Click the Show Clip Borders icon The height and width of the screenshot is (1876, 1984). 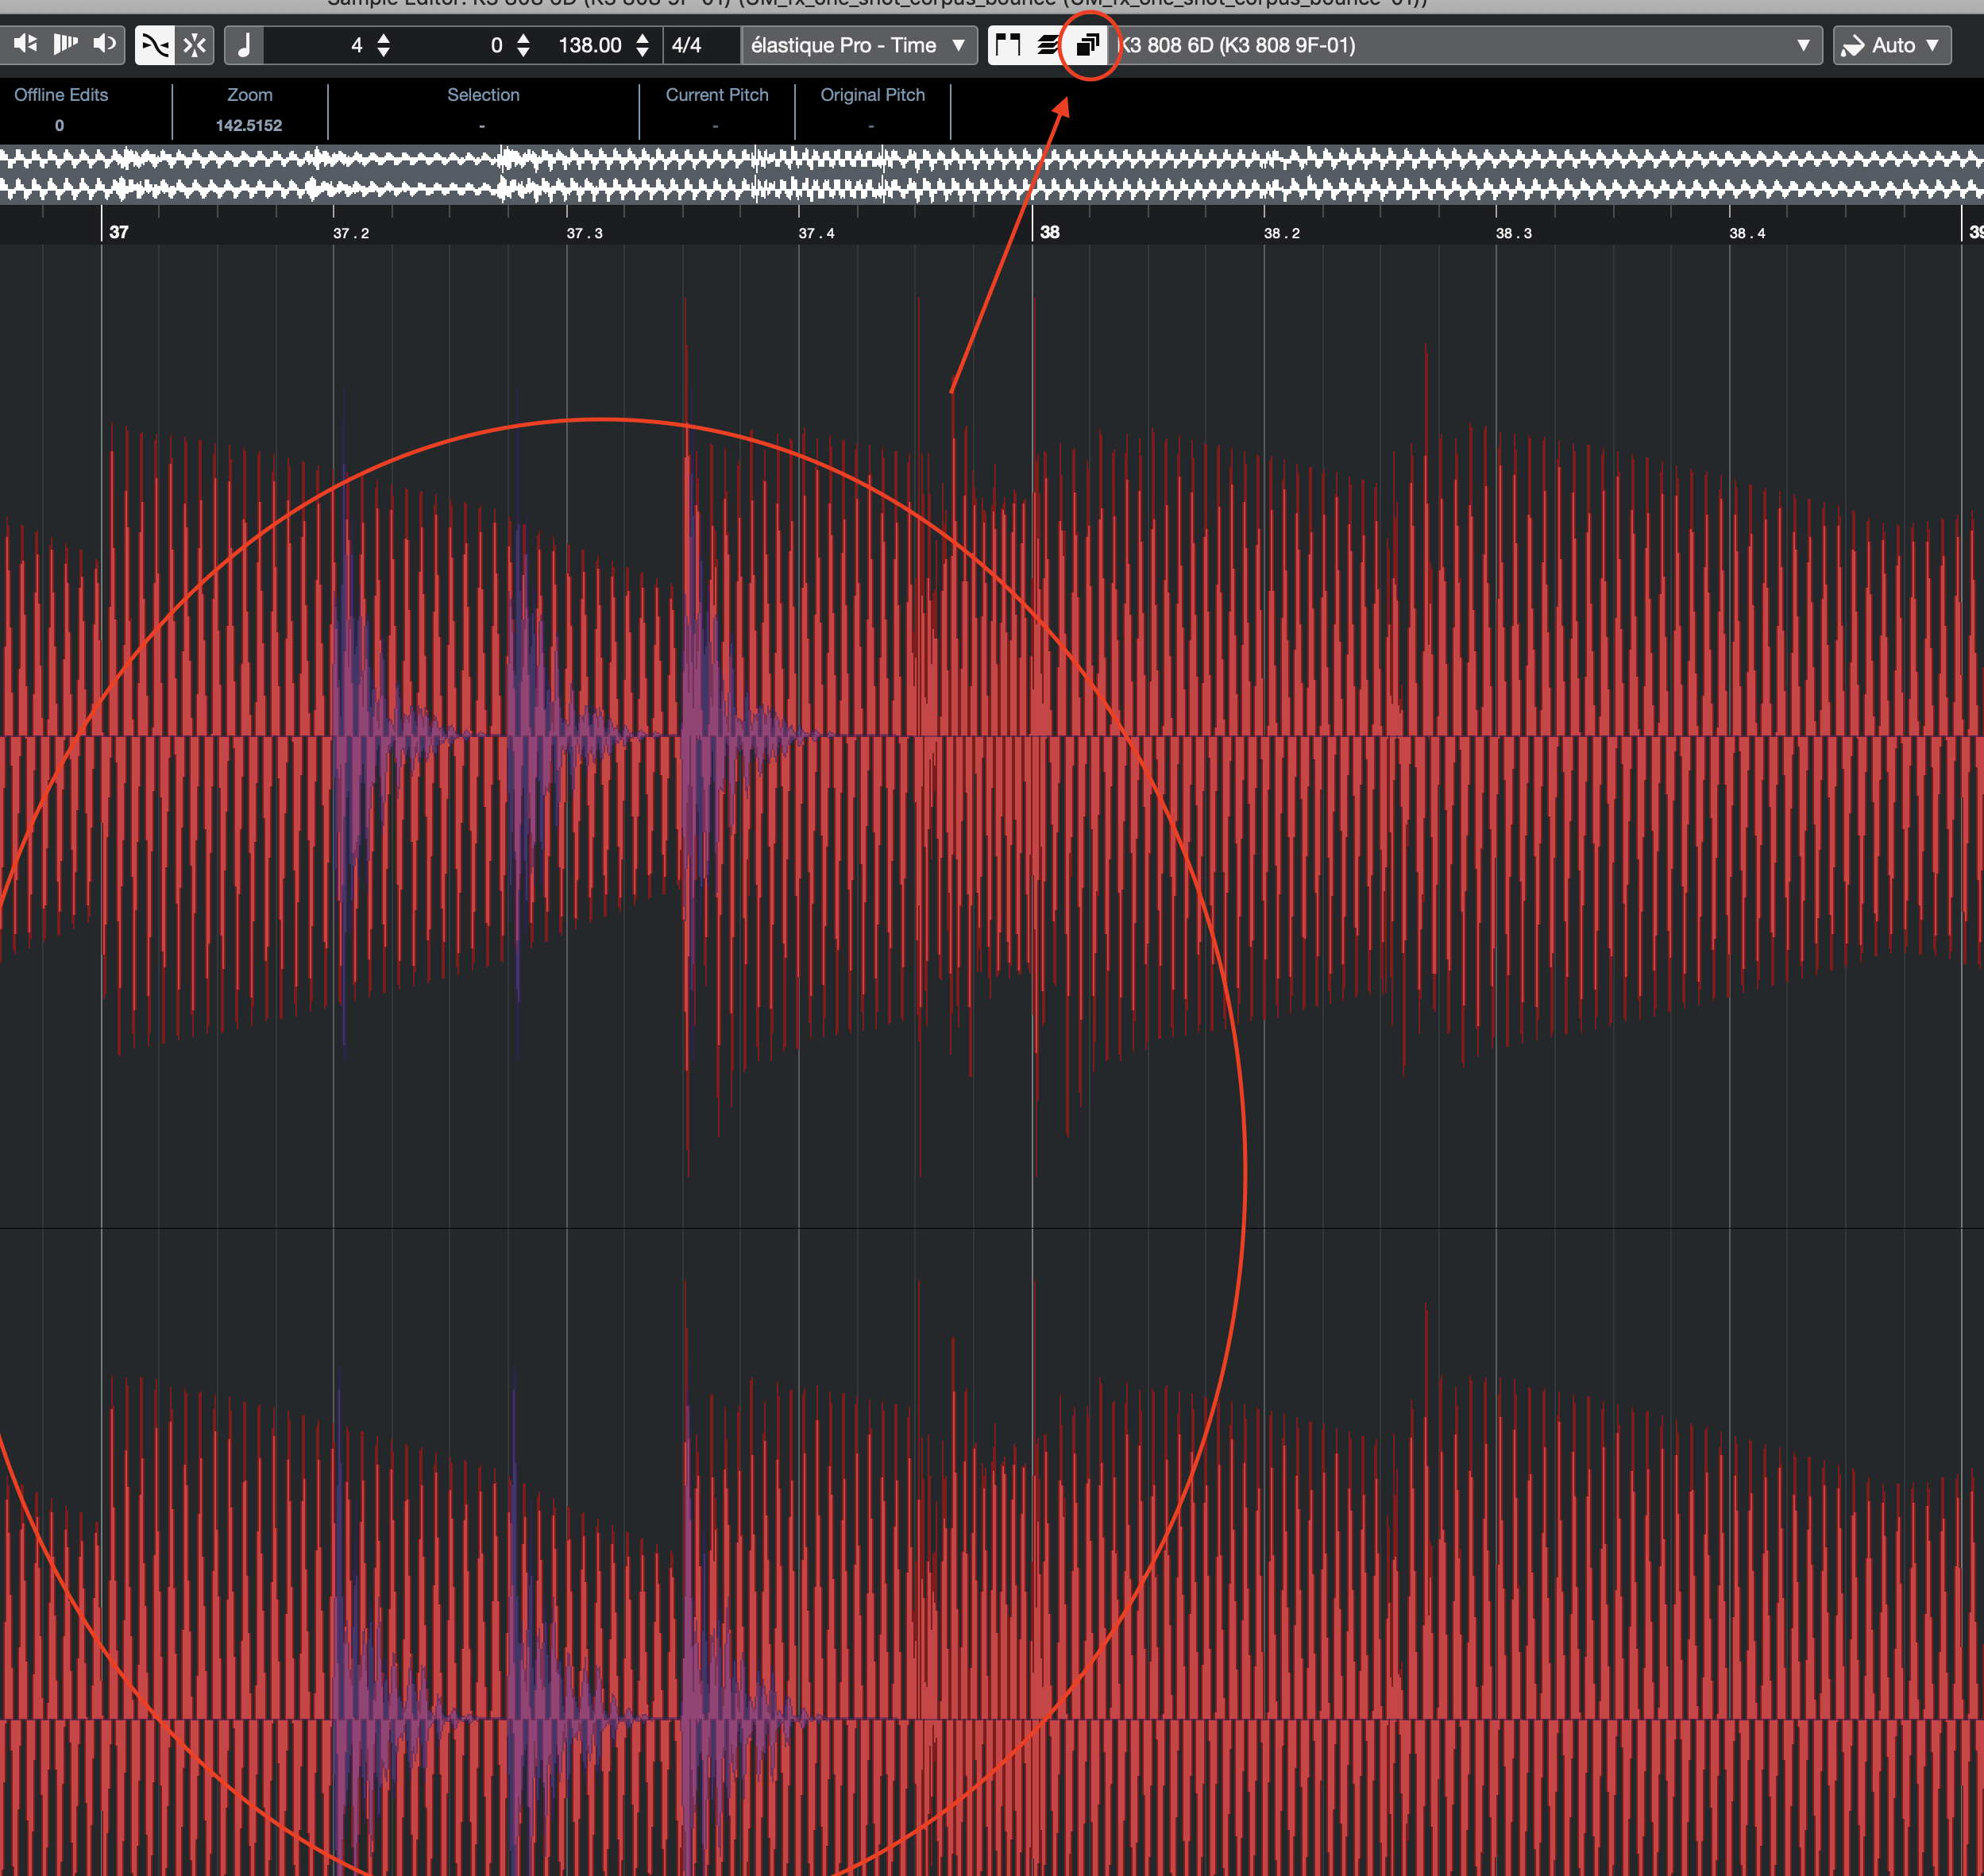(1008, 45)
